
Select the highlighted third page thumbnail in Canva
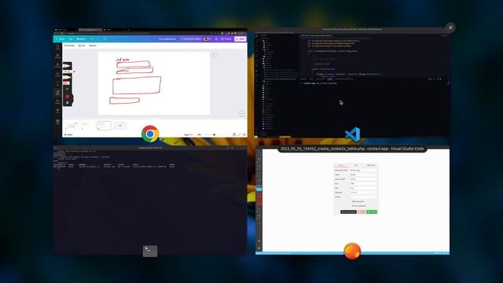click(105, 126)
